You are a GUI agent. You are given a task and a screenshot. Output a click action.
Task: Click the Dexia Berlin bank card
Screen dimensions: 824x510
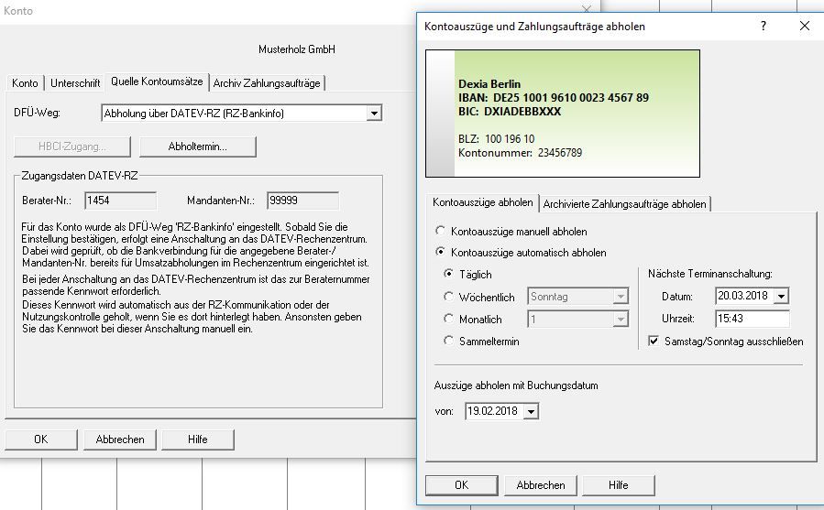(563, 113)
